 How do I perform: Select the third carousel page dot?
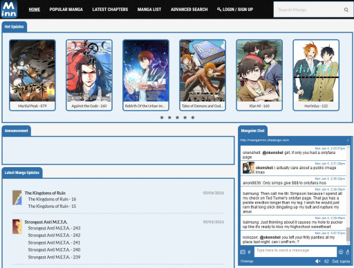177,117
